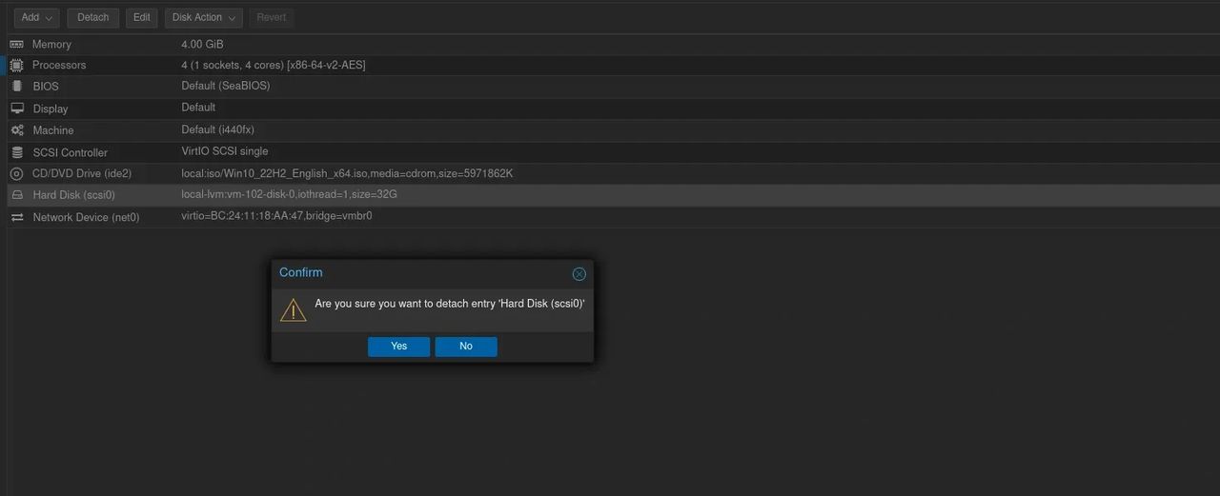Expand the Disk Action dropdown
This screenshot has height=496, width=1220.
pos(203,18)
